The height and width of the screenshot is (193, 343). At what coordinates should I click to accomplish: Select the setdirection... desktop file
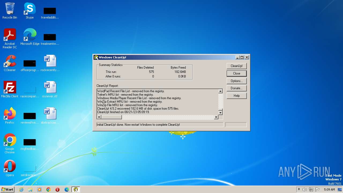pos(30,170)
